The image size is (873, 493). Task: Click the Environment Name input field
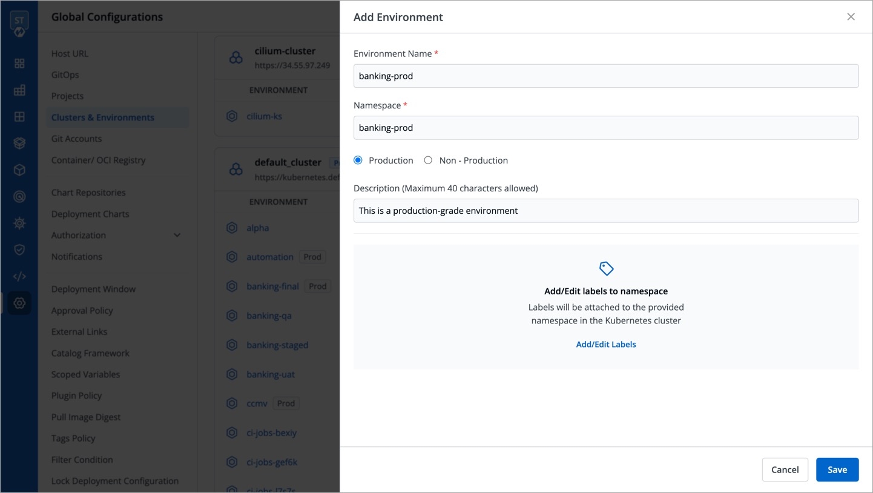(x=606, y=76)
